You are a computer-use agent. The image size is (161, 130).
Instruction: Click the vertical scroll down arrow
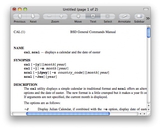pos(149,110)
